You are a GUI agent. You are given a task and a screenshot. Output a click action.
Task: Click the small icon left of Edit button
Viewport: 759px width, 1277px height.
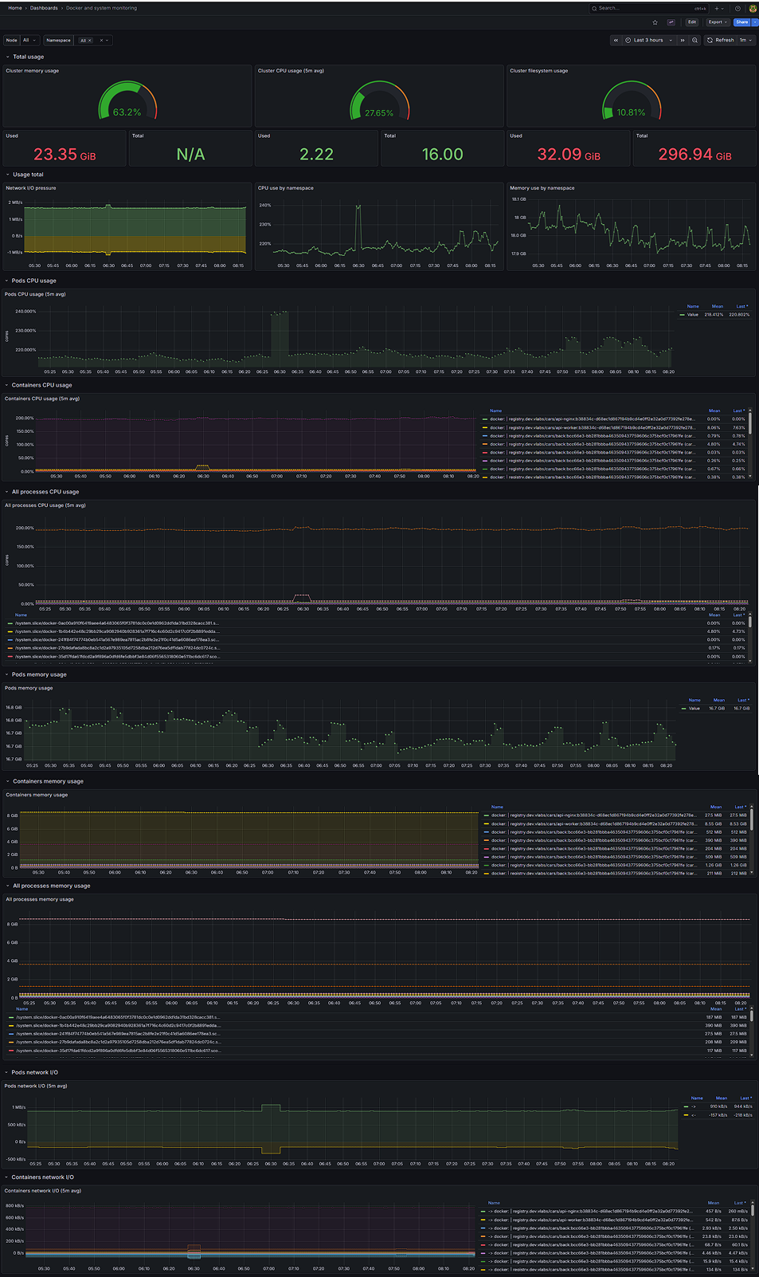(671, 22)
